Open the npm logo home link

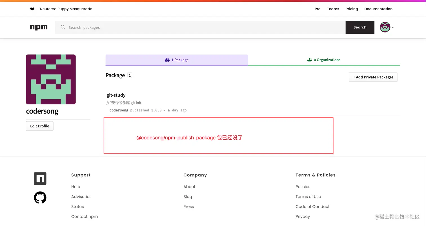pos(39,27)
